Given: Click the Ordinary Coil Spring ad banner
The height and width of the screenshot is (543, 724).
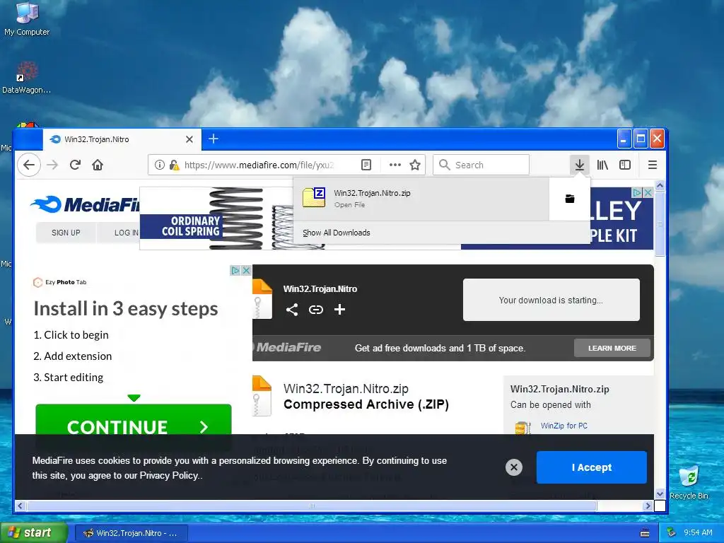Looking at the screenshot, I should [x=216, y=218].
